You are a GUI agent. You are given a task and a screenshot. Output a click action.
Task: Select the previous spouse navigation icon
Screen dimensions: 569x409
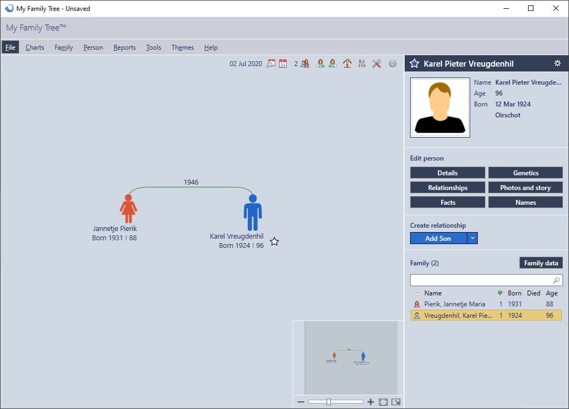pos(321,63)
